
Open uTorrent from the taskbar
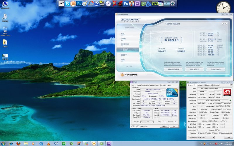point(63,144)
